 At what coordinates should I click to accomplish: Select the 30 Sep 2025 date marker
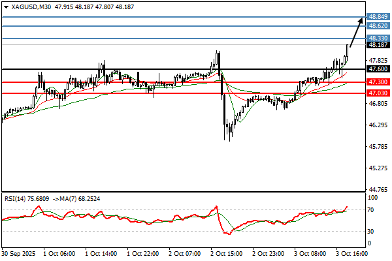pyautogui.click(x=17, y=251)
